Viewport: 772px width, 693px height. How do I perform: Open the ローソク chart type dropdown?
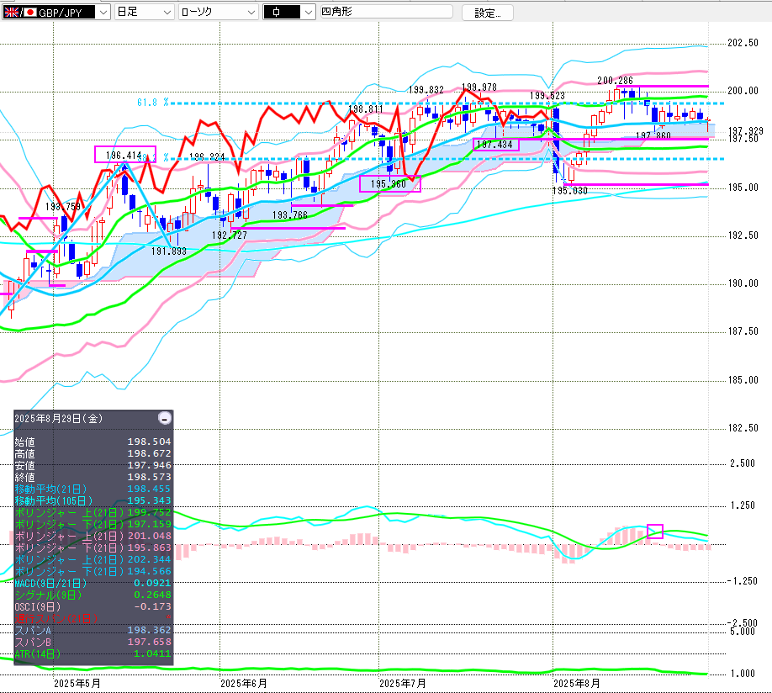coord(219,13)
